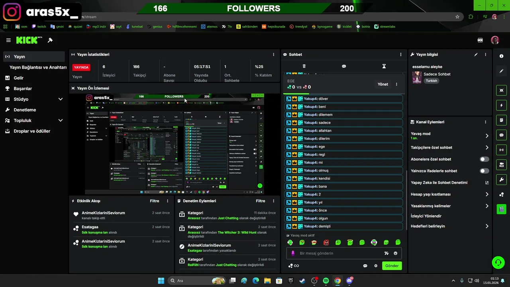The image size is (510, 287).
Task: Open the 7TV emote icon in the message box
Action: [x=386, y=253]
